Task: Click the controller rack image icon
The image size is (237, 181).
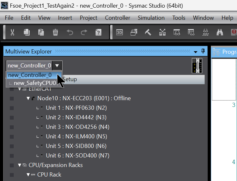Action: click(x=197, y=66)
